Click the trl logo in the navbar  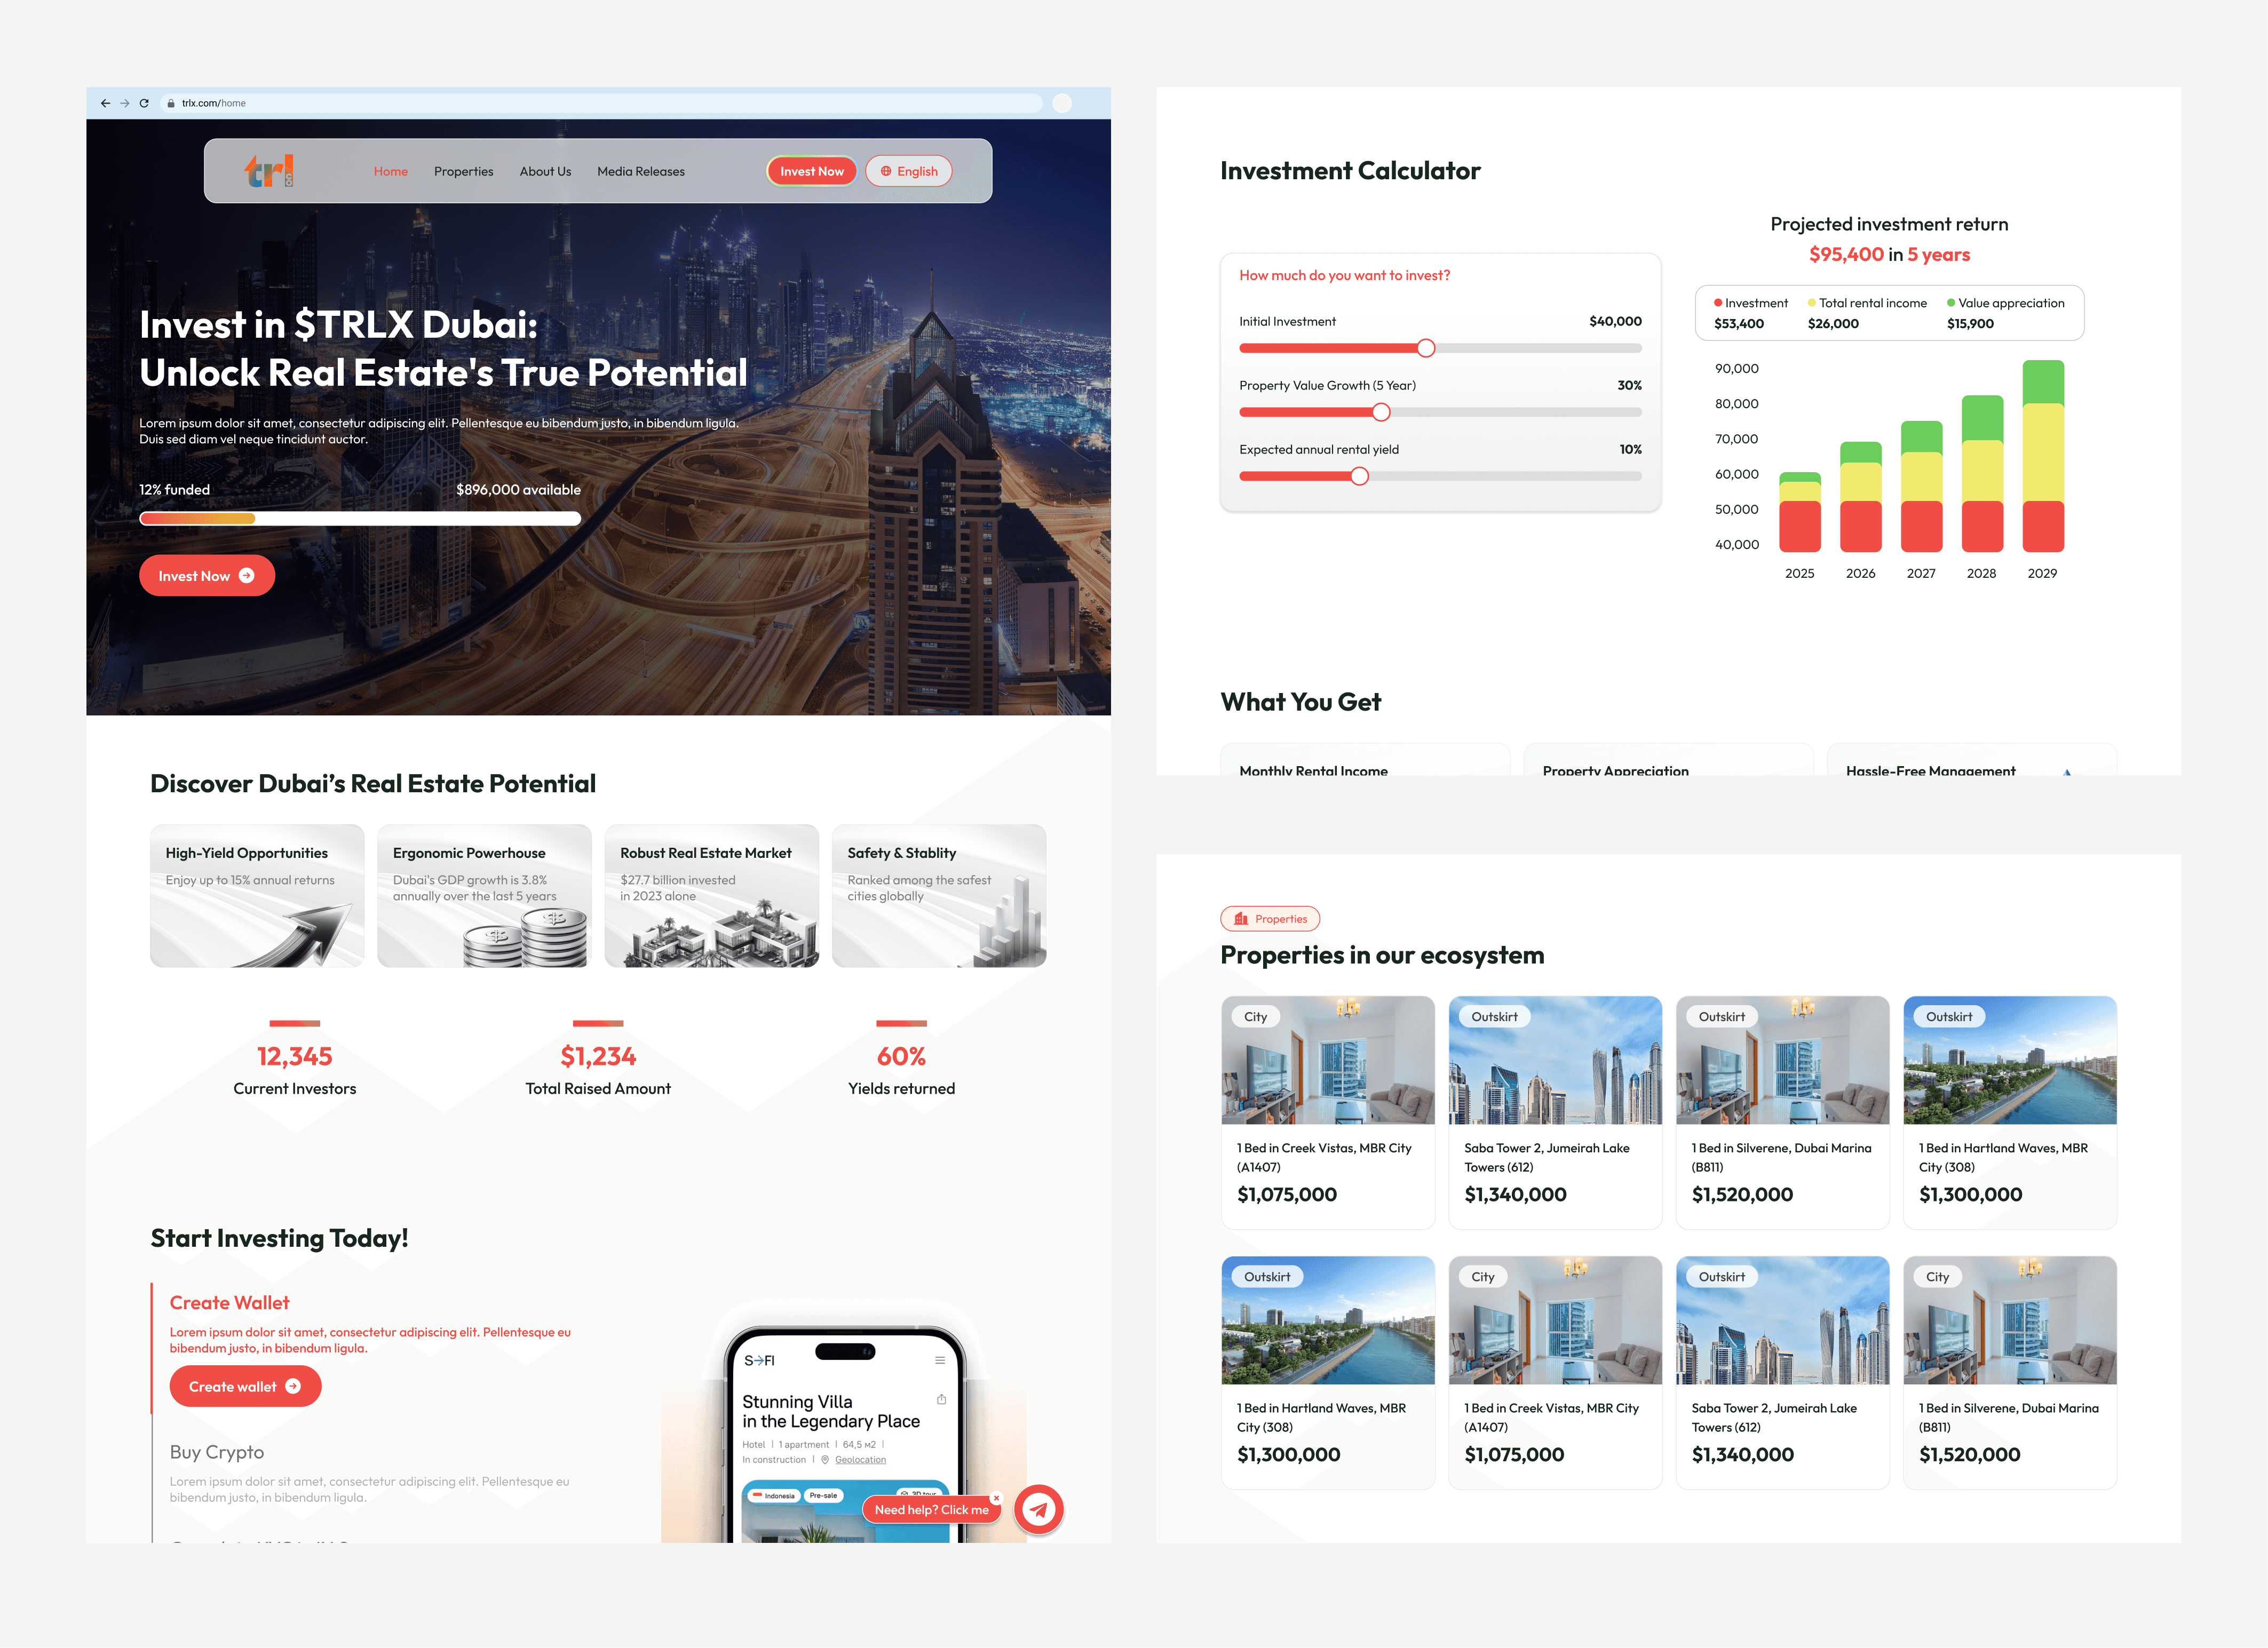(269, 171)
